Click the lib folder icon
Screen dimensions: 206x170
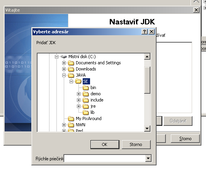[86, 112]
